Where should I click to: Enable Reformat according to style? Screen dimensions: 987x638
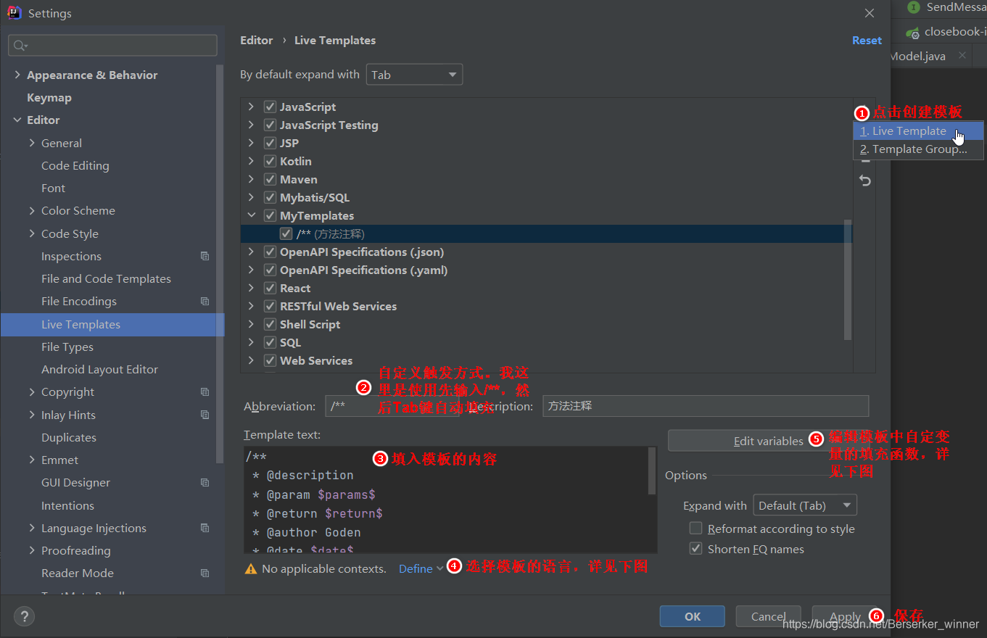695,529
